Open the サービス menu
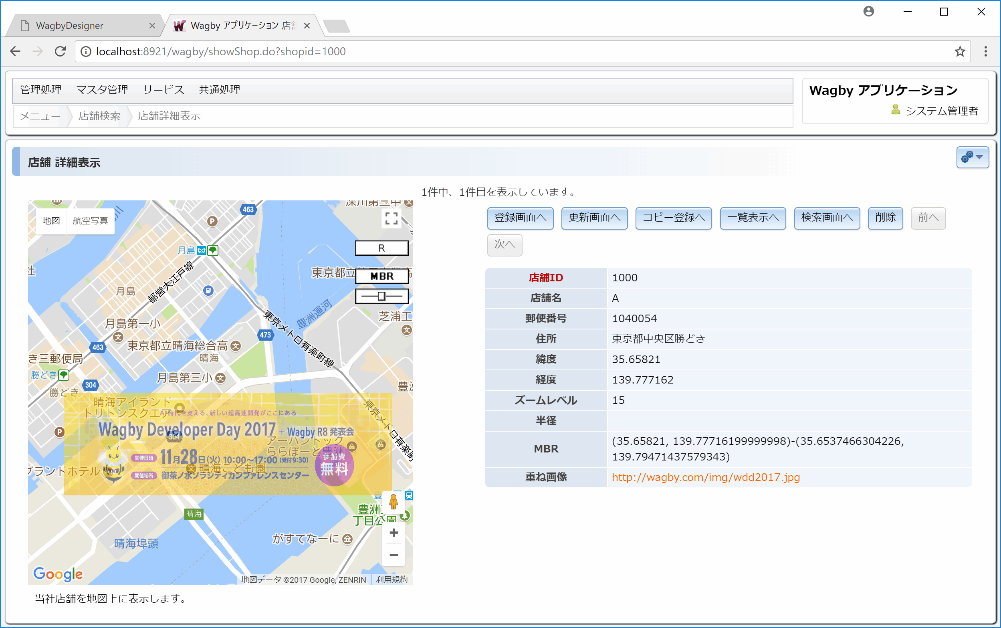 tap(163, 90)
